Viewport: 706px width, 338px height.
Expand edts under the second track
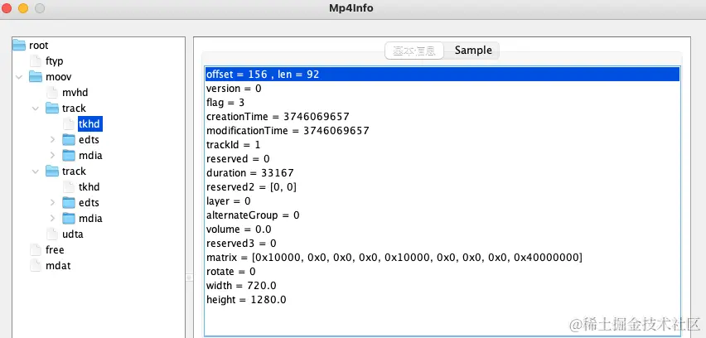click(53, 202)
